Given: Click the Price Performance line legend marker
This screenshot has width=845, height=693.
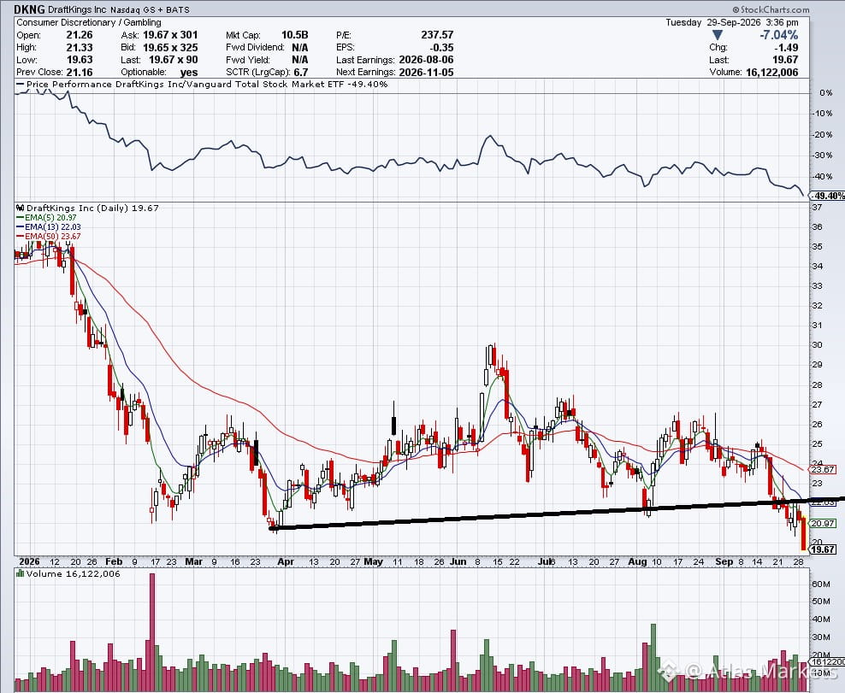Looking at the screenshot, I should coord(21,85).
